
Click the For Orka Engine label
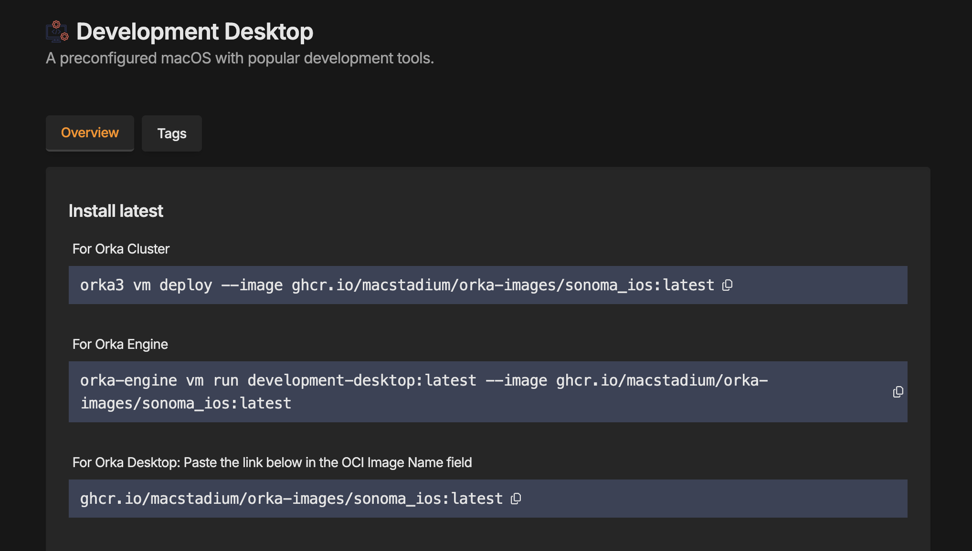click(120, 344)
